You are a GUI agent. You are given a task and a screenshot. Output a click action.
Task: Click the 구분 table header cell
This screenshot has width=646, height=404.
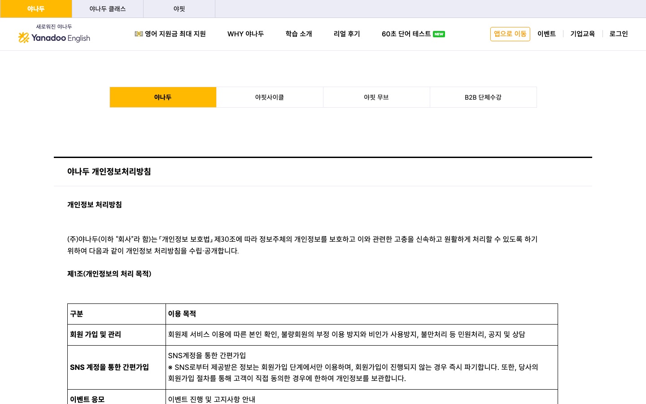click(117, 314)
